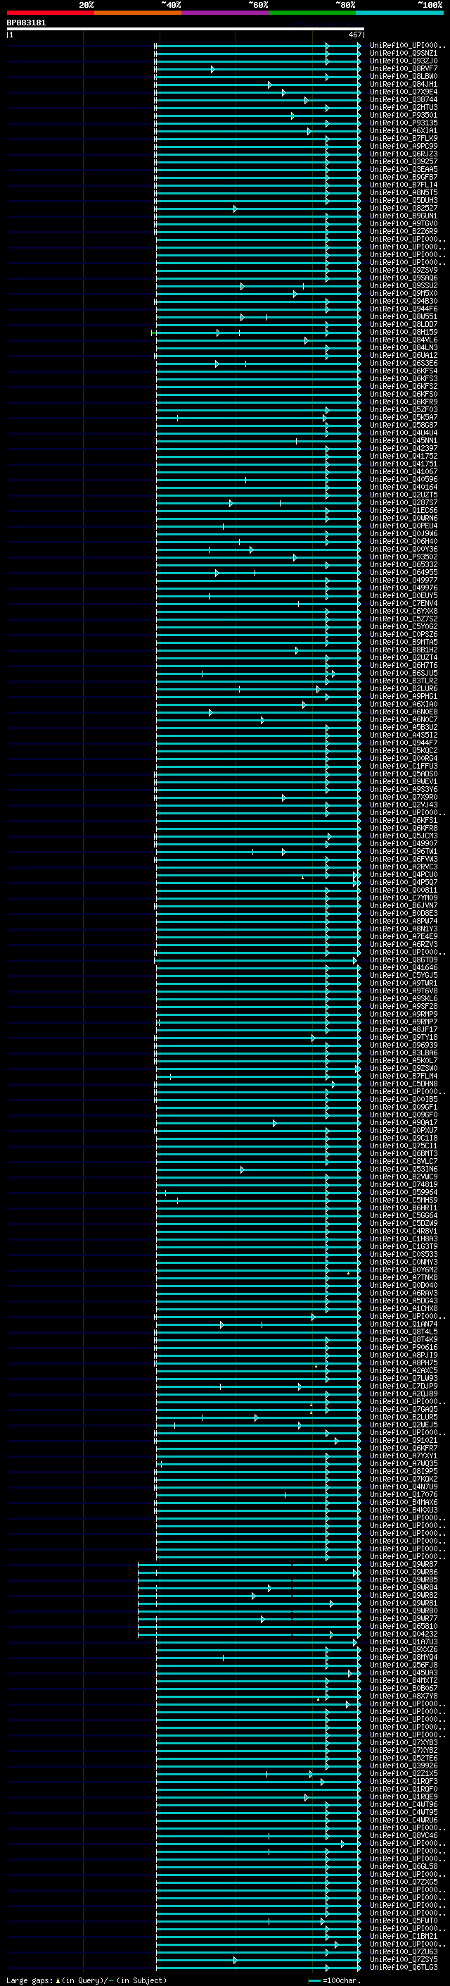Select the UniRef100_A9TWR1 label

tap(404, 983)
